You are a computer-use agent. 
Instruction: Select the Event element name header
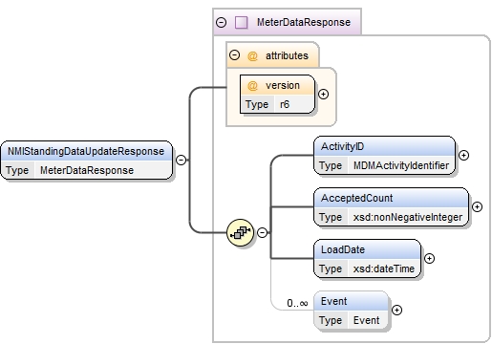(x=333, y=301)
